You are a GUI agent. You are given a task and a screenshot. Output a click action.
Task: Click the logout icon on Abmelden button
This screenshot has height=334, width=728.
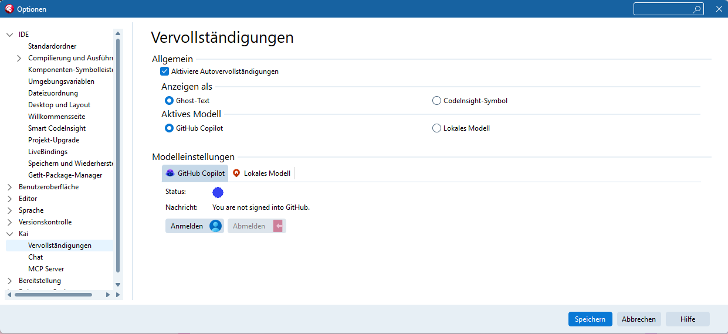(277, 226)
